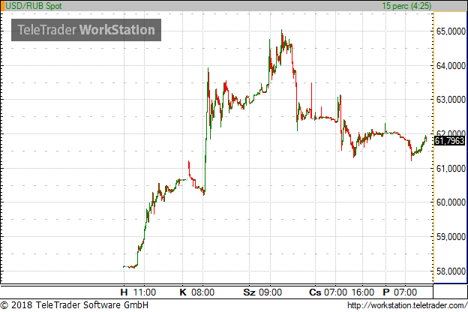
Task: Click the orange marker beside the chart title
Action: tap(2, 6)
